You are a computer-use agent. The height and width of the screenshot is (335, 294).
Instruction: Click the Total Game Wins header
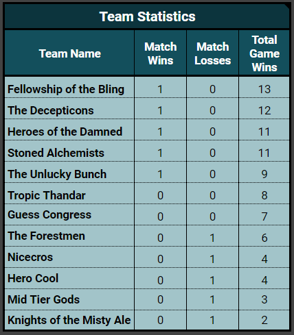[264, 53]
